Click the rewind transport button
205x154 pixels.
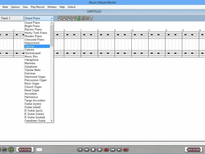87,149
